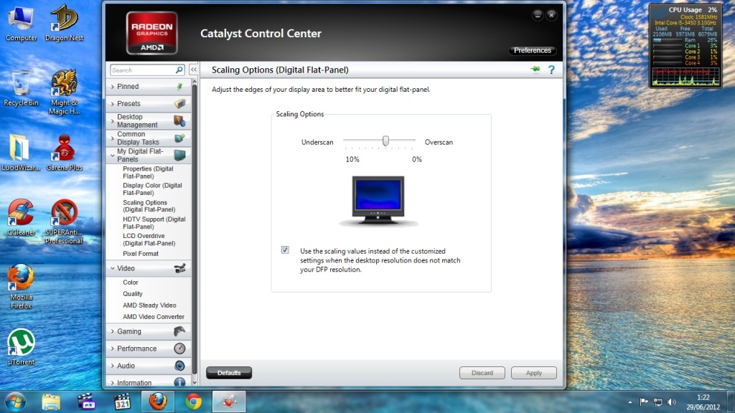Click the Show desktop strip at the end of the taskbar
Screen dimensions: 735x413
pos(731,402)
